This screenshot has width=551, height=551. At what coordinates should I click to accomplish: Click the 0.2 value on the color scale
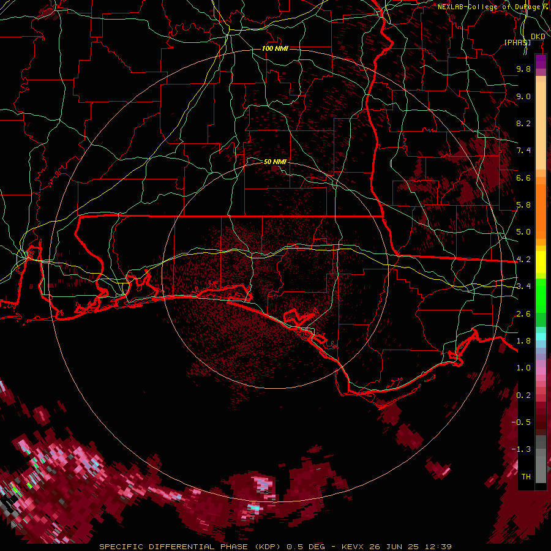[523, 395]
